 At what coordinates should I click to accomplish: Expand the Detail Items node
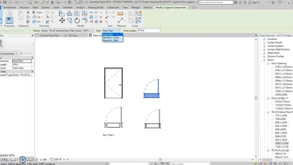point(265,53)
